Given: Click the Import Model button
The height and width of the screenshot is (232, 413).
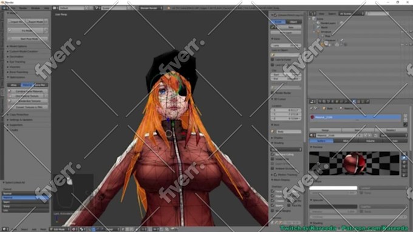Looking at the screenshot, I should coord(16,22).
